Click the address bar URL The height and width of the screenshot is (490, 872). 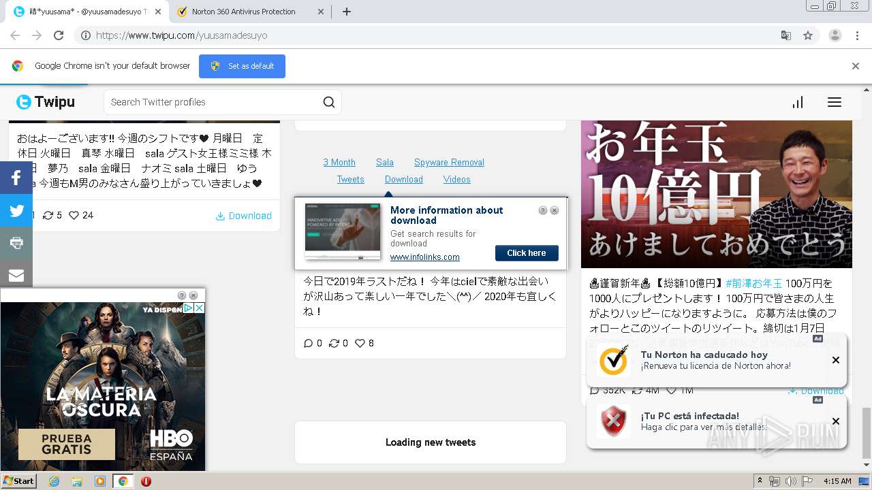coord(181,35)
